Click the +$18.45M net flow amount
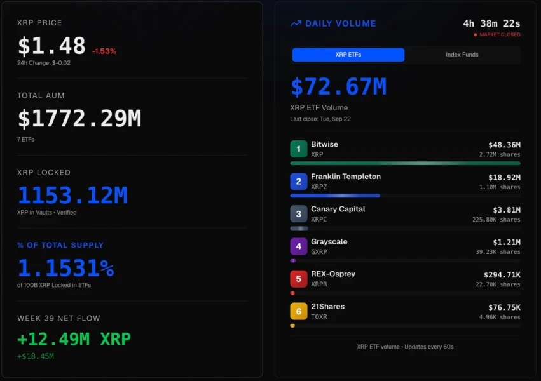 tap(36, 356)
